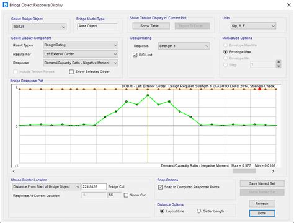
Task: Enable the Show Cut checkbox
Action: click(126, 195)
